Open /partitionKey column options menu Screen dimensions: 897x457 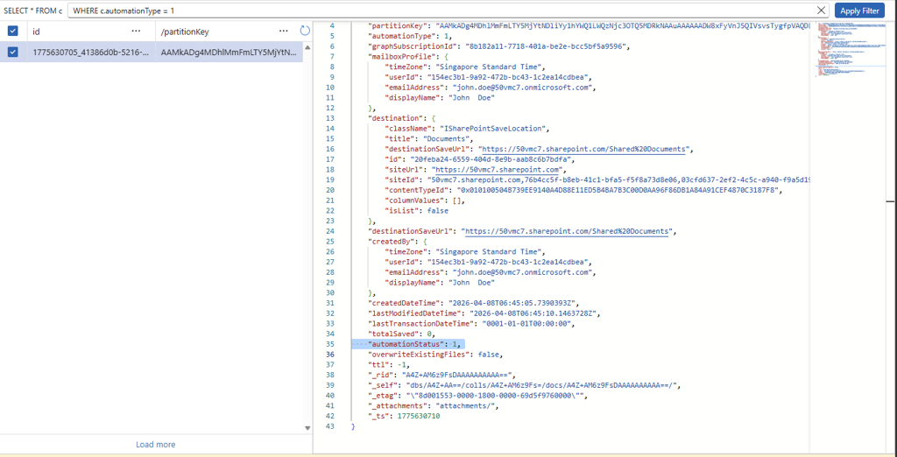(283, 31)
